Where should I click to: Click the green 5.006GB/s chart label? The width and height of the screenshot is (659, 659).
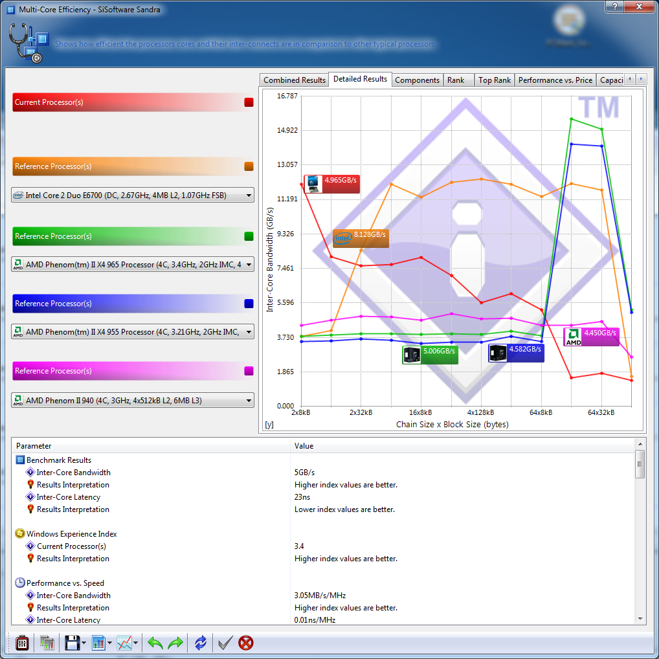click(x=430, y=355)
